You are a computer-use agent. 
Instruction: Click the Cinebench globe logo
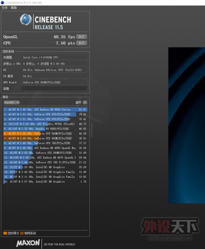tap(26, 20)
